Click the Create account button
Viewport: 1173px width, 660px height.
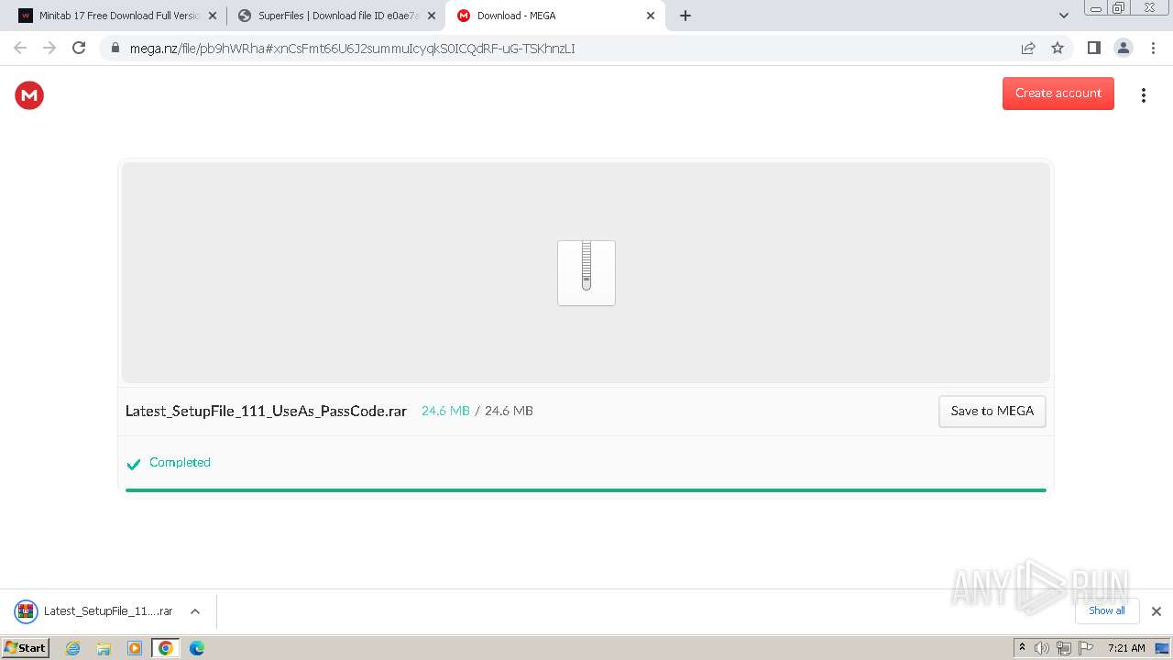pyautogui.click(x=1058, y=93)
